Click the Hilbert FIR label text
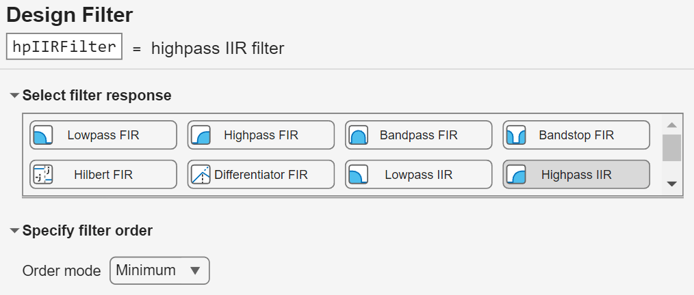The image size is (694, 295). click(x=103, y=175)
